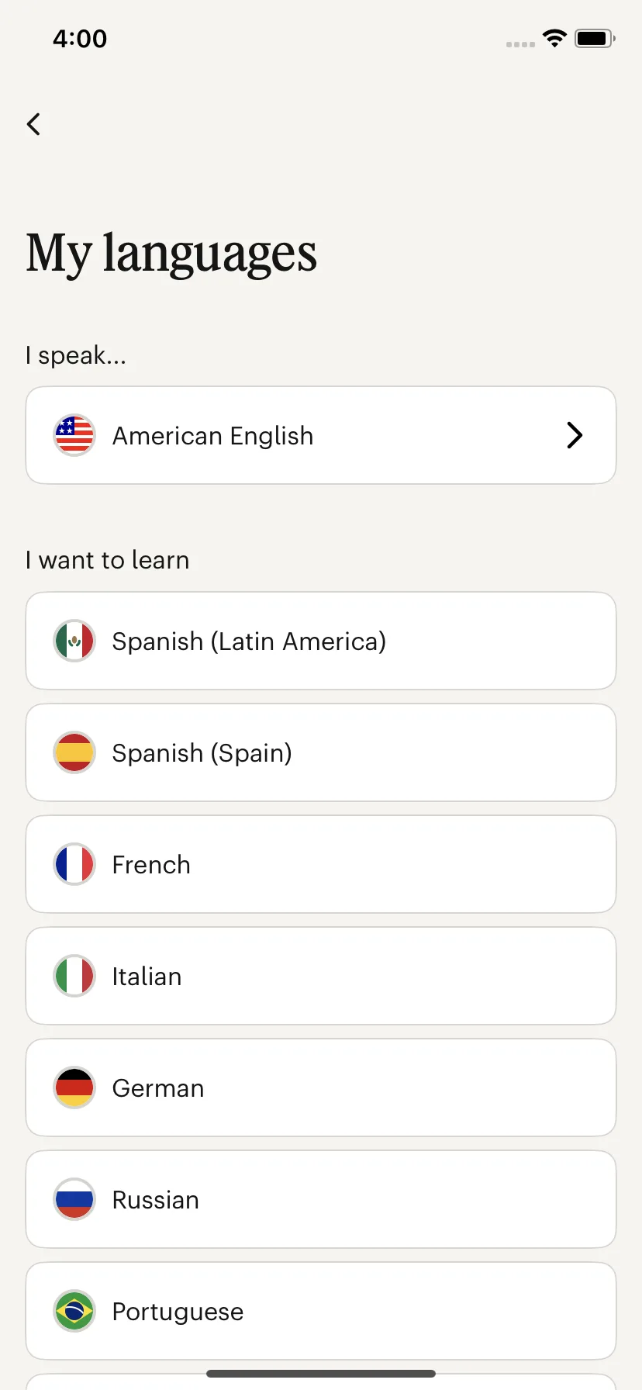This screenshot has height=1390, width=642.
Task: Expand spoken language chevron arrow
Action: [575, 435]
